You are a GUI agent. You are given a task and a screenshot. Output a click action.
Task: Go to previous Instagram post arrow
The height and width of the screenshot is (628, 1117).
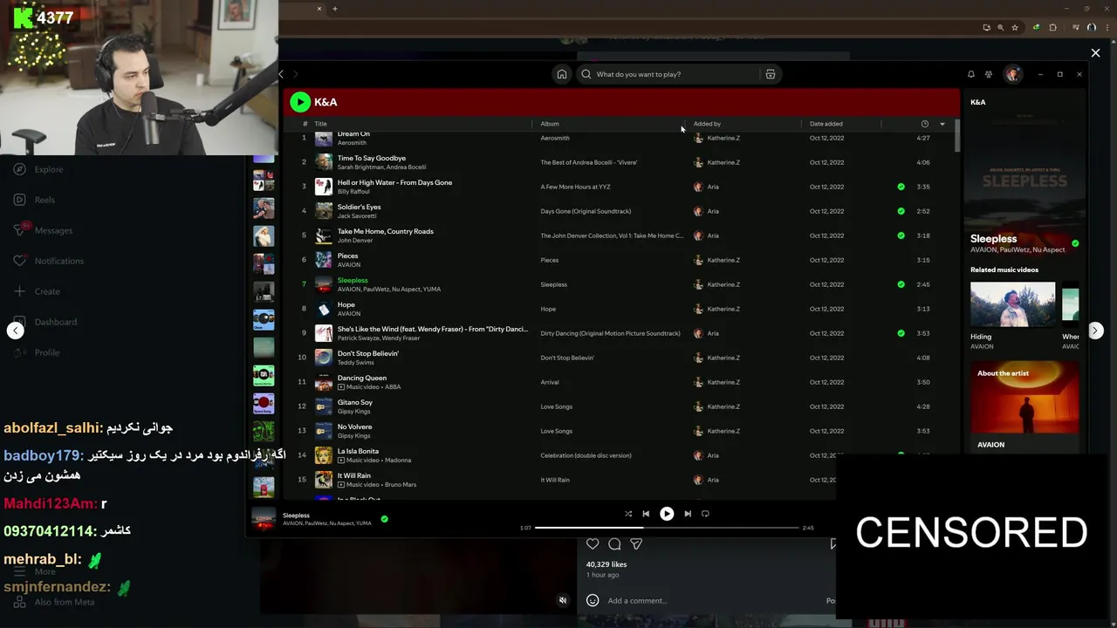pyautogui.click(x=15, y=331)
